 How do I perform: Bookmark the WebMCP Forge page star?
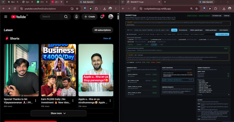(x=197, y=9)
